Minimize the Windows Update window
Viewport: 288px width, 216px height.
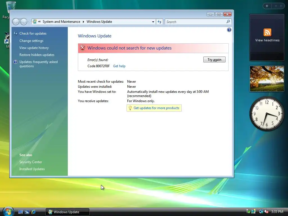[x=210, y=14]
